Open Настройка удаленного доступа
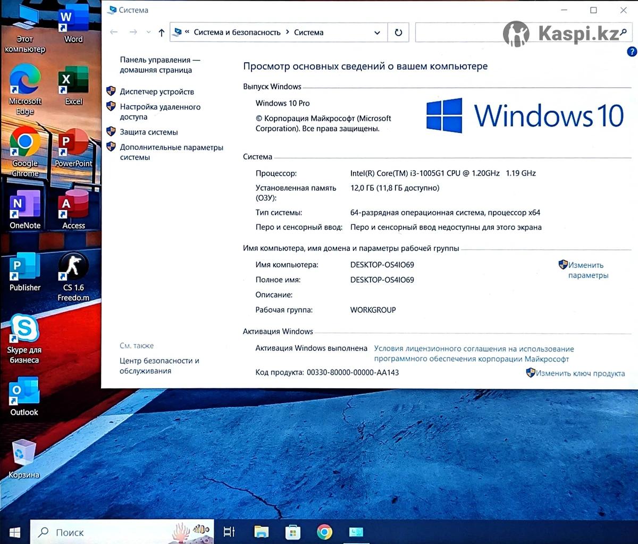The image size is (638, 544). pos(160,112)
